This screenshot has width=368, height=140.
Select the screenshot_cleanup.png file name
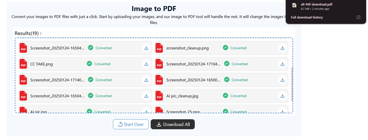pos(188,48)
